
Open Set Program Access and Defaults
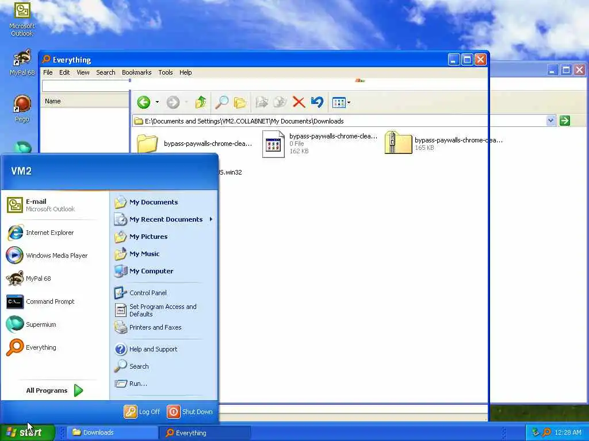tap(163, 310)
